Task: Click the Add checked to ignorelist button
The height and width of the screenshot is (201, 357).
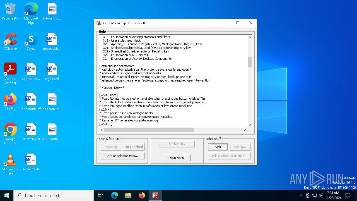Action: click(x=229, y=156)
